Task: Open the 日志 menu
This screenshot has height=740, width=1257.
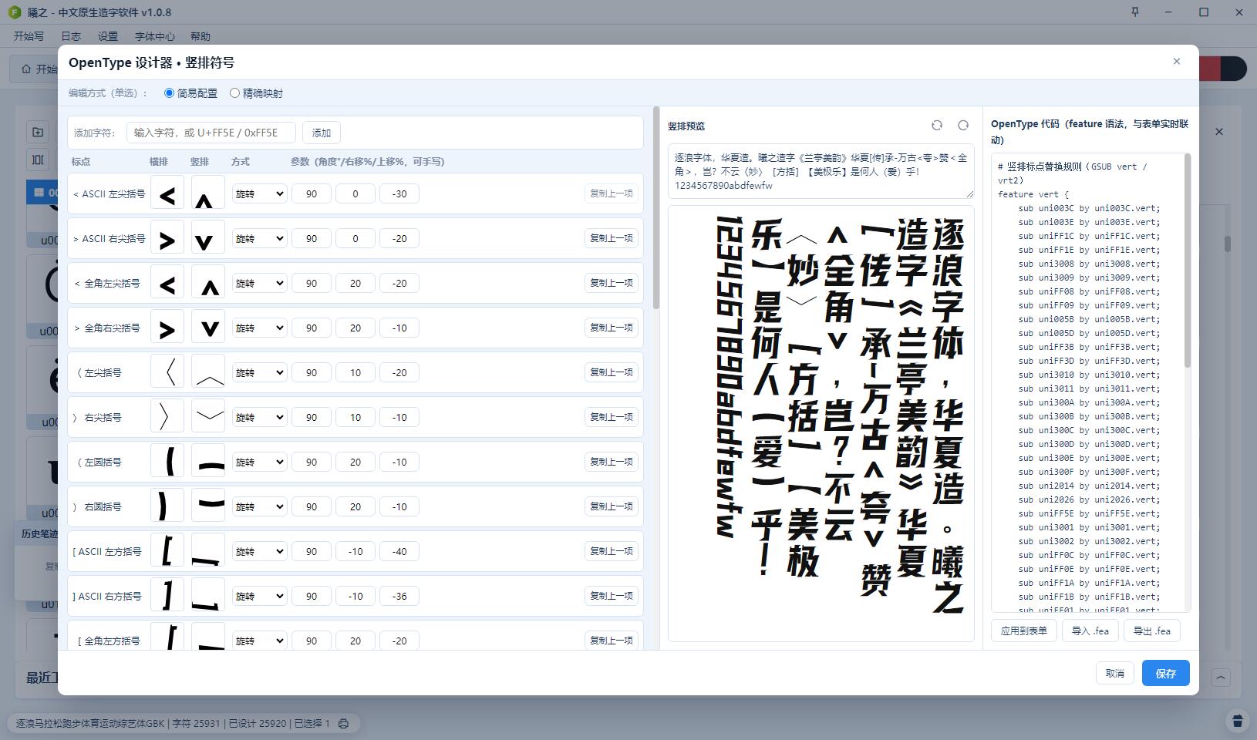Action: 71,36
